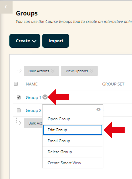132x179 pixels.
Task: Select Edit Group from the context menu
Action: 73,130
